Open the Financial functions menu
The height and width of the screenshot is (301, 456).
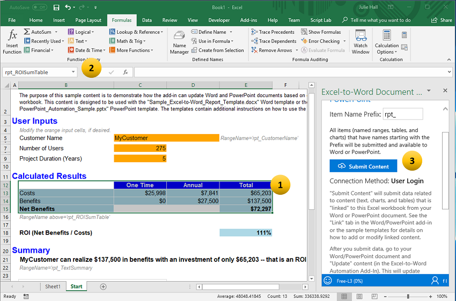point(39,50)
